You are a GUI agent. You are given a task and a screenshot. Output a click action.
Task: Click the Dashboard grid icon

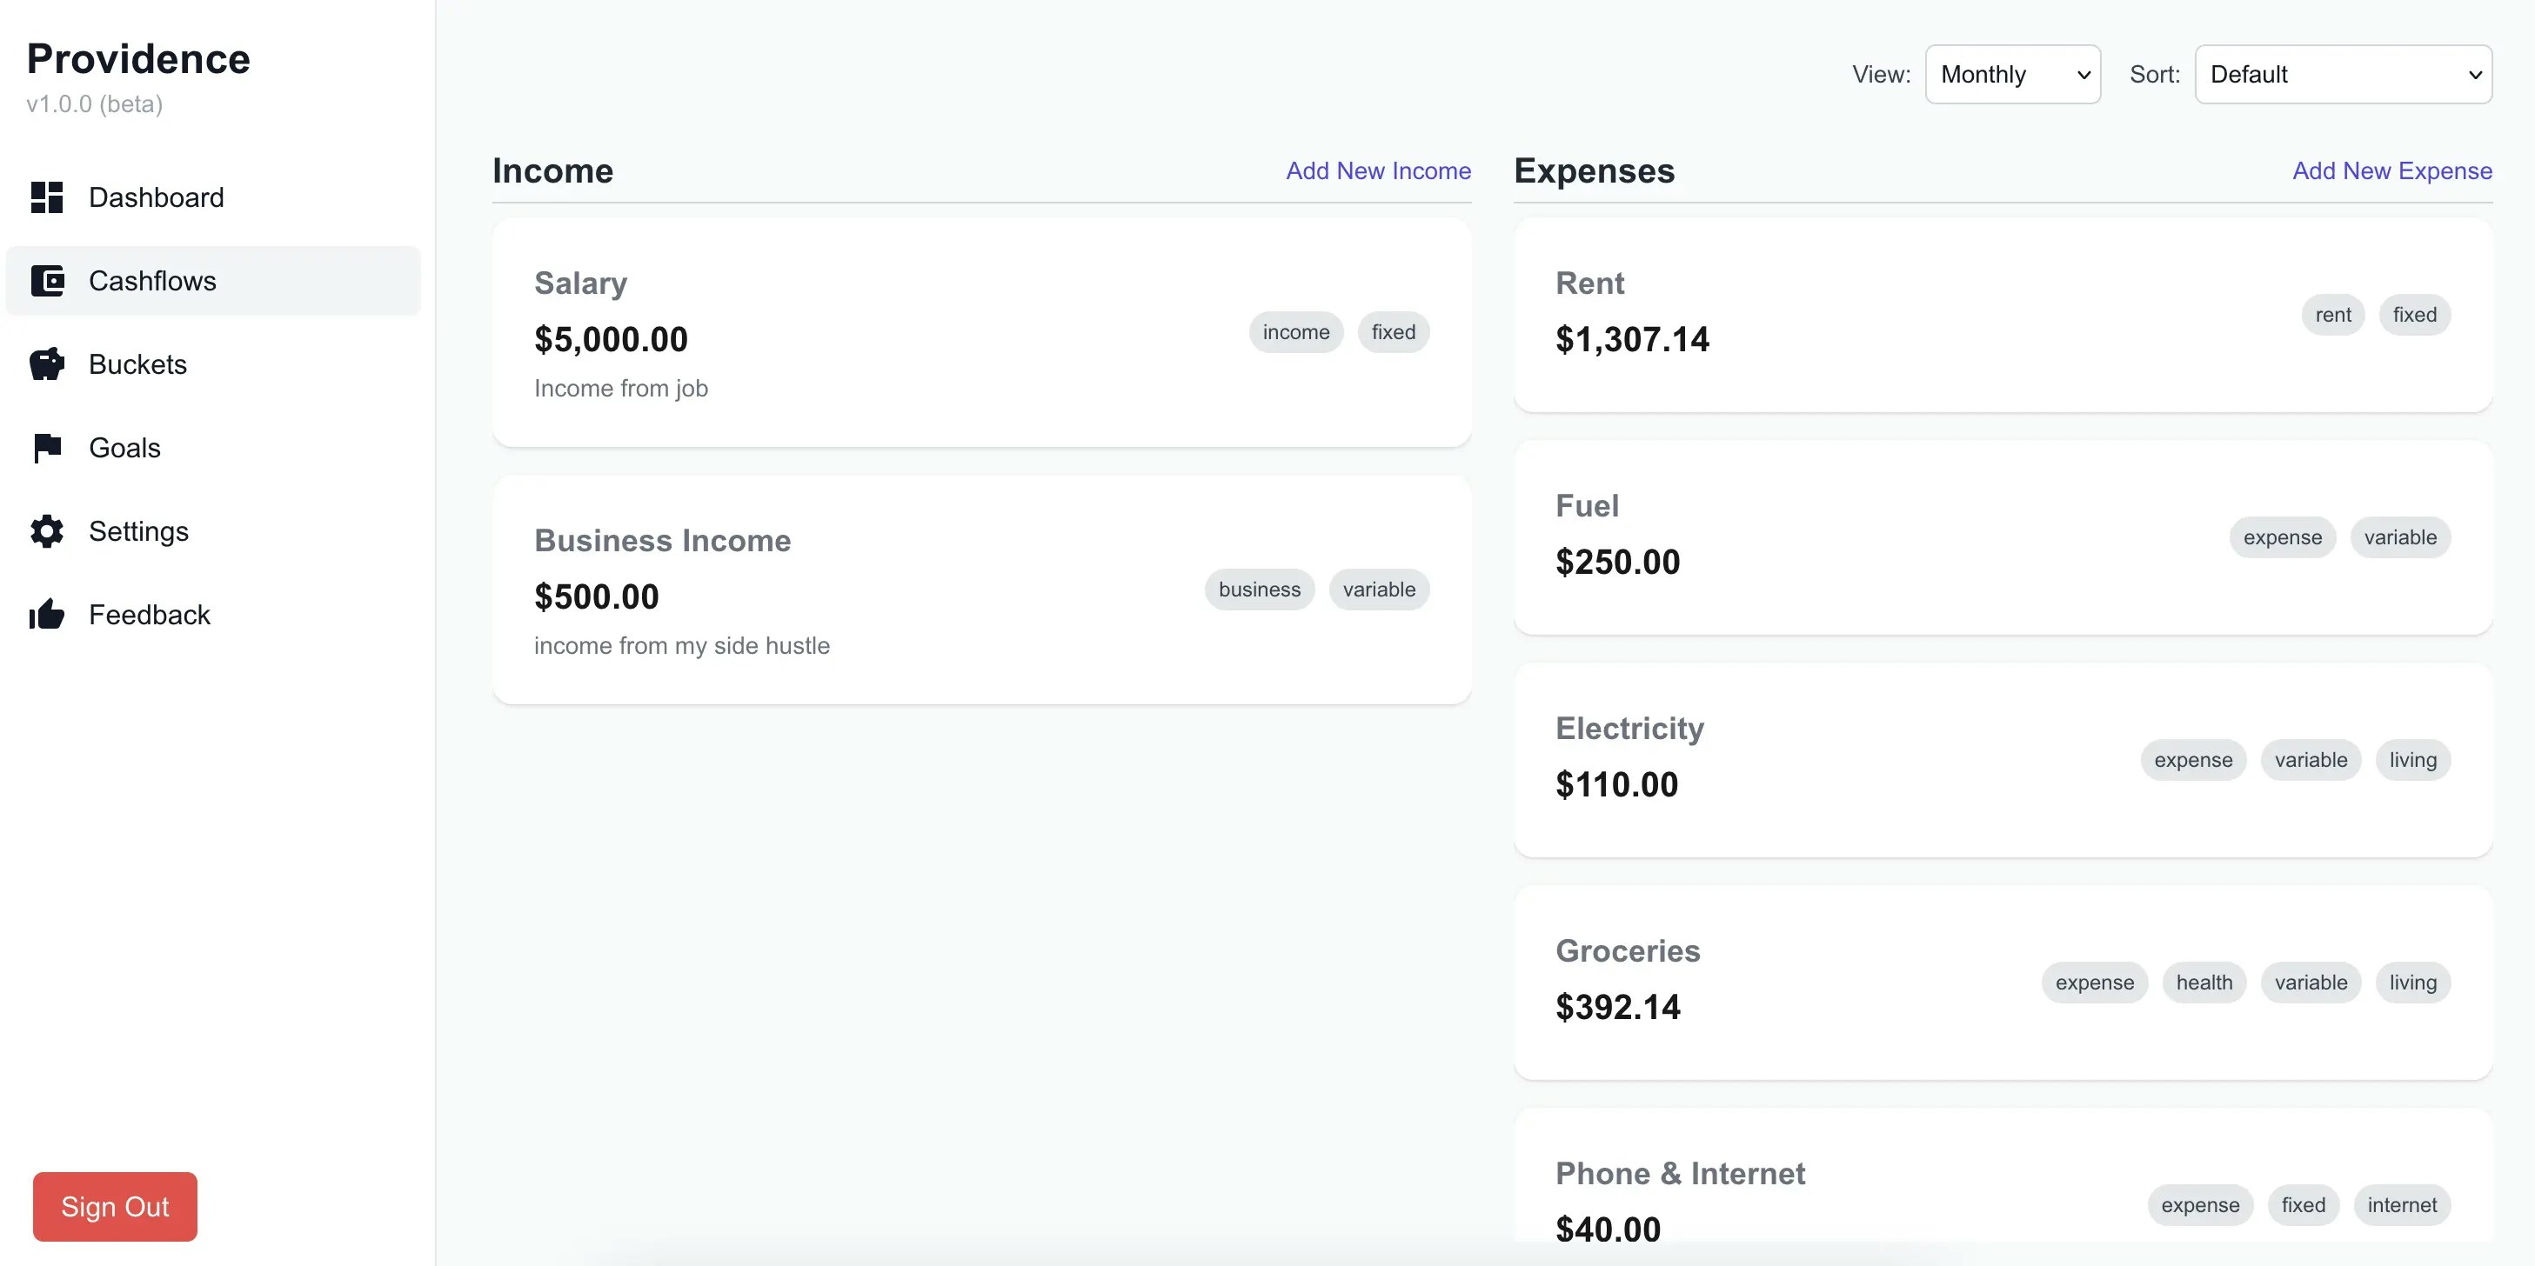click(x=46, y=197)
